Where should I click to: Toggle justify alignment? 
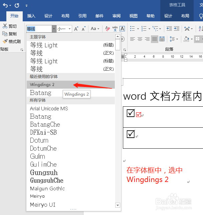tap(155, 39)
